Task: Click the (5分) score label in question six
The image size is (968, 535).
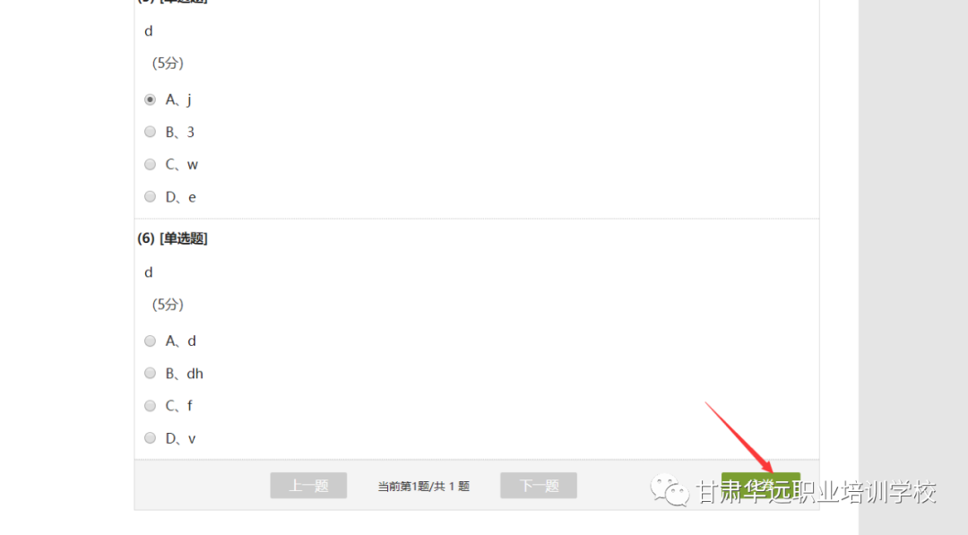Action: 168,304
